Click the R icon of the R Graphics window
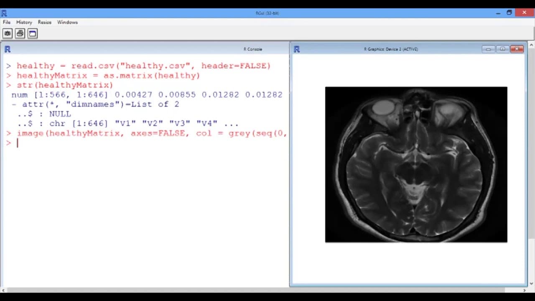The image size is (535, 301). pyautogui.click(x=297, y=49)
